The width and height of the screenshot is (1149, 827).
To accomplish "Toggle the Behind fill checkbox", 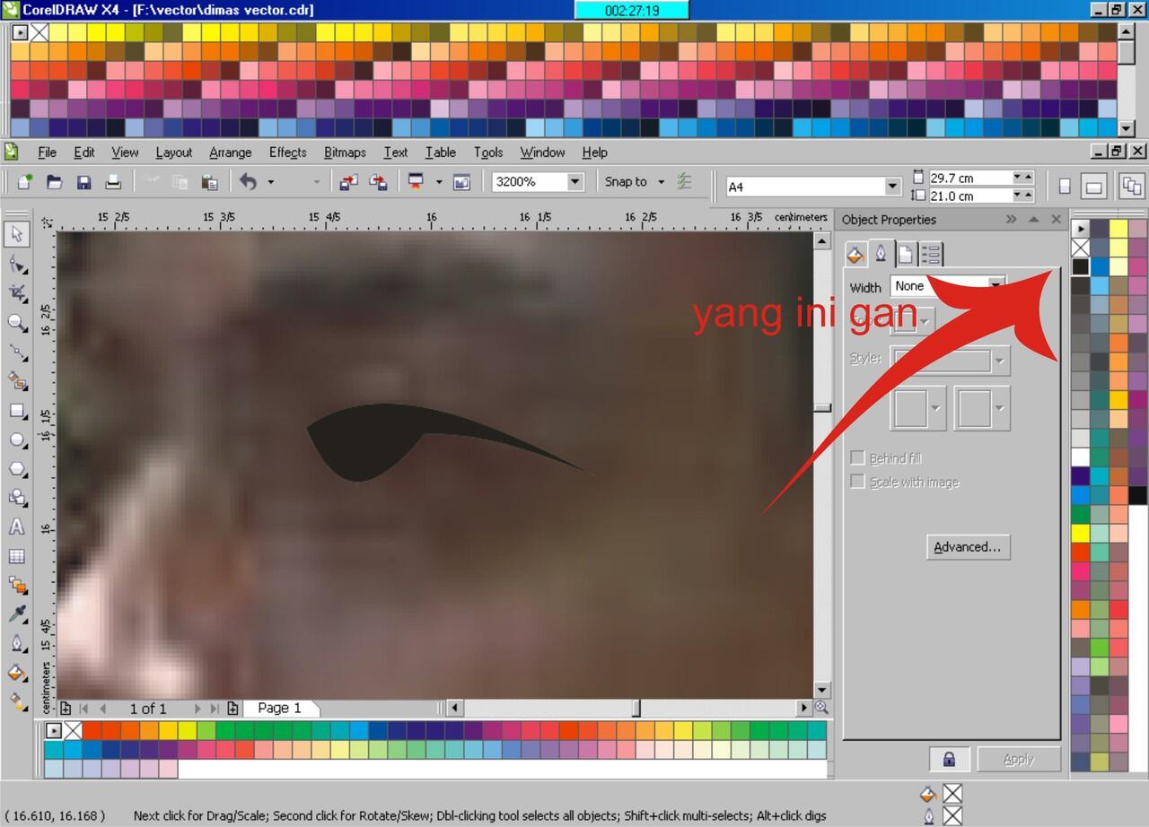I will pos(857,458).
